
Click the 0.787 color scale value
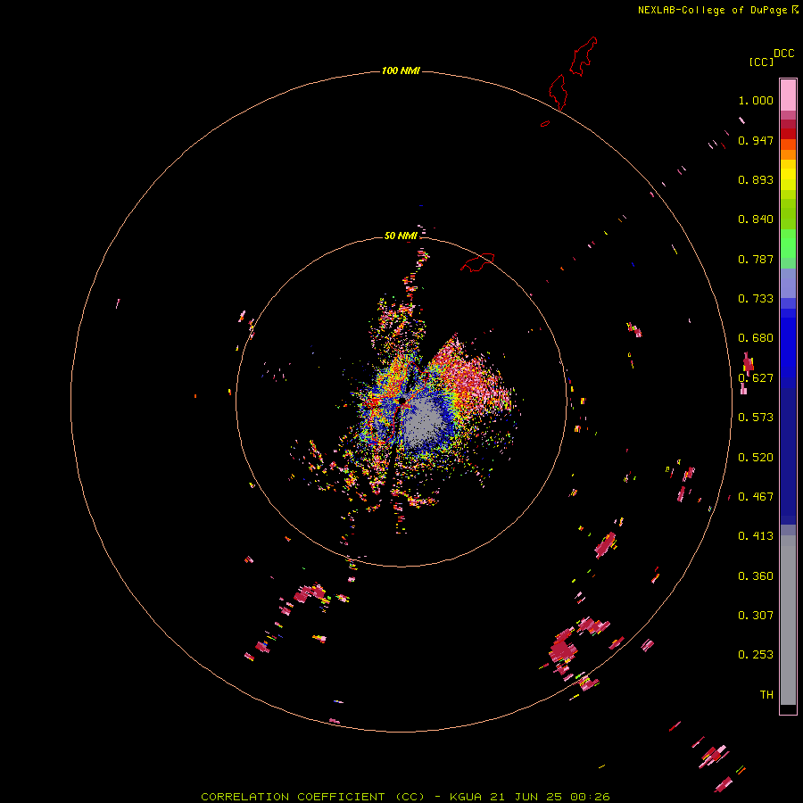[x=756, y=259]
